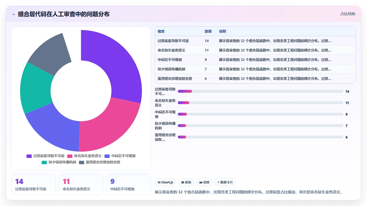Toggle 中间态不可观测 blue legend swatch
Viewport: 367px width, 206px height.
coord(107,156)
